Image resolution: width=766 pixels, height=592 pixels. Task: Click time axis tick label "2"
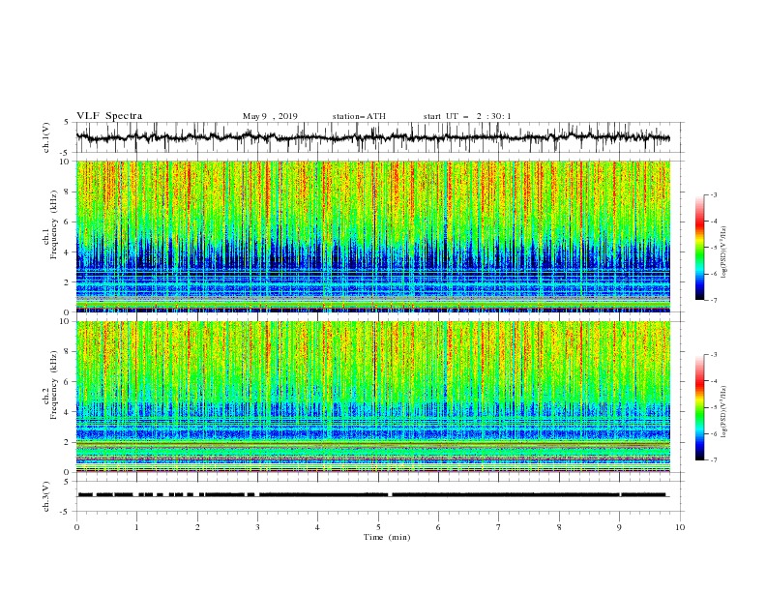coord(197,527)
